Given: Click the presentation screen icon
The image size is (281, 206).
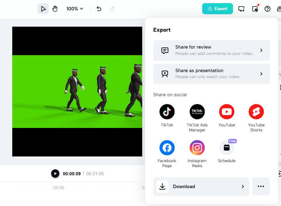Looking at the screenshot, I should point(165,74).
